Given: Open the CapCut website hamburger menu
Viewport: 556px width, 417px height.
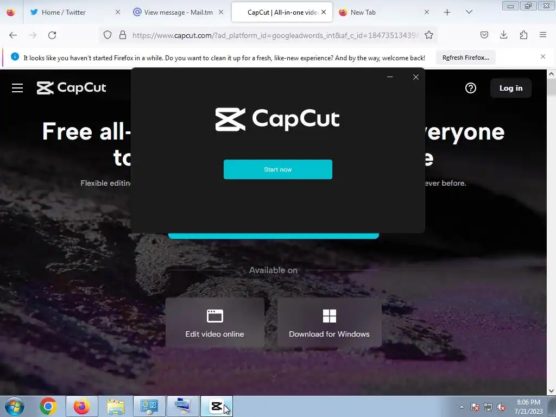Looking at the screenshot, I should click(17, 88).
